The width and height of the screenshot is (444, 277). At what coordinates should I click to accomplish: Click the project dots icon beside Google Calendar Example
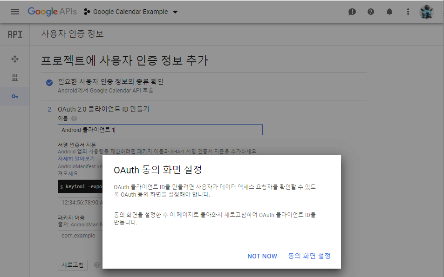[87, 12]
